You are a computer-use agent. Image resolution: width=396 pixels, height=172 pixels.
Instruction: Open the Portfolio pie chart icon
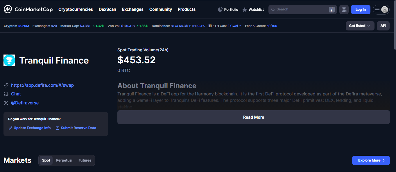(220, 10)
